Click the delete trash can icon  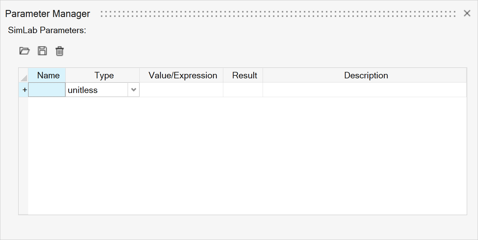point(59,51)
